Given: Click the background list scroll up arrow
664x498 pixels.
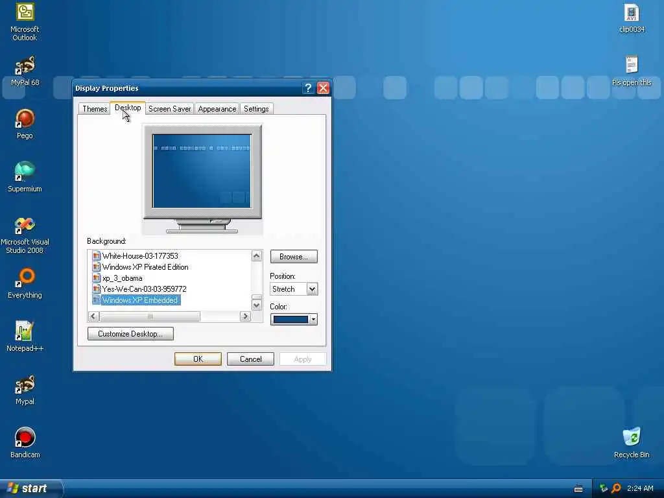Looking at the screenshot, I should (256, 255).
